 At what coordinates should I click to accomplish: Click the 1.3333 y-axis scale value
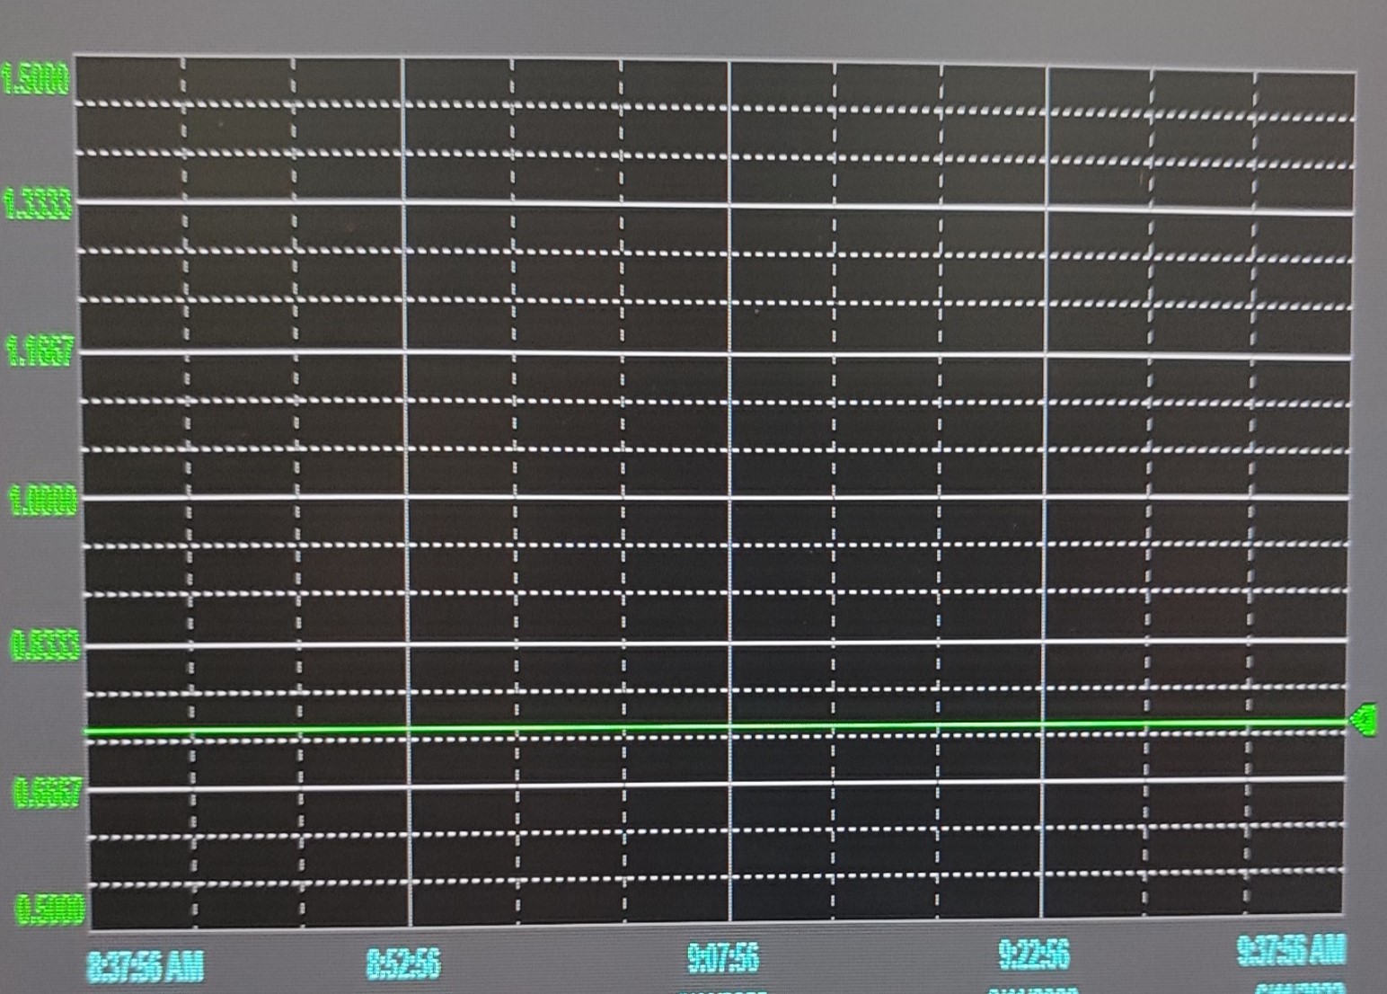click(x=38, y=205)
